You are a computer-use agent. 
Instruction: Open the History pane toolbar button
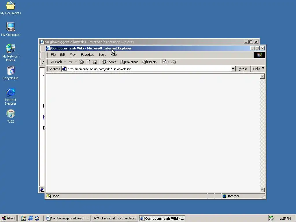click(150, 62)
